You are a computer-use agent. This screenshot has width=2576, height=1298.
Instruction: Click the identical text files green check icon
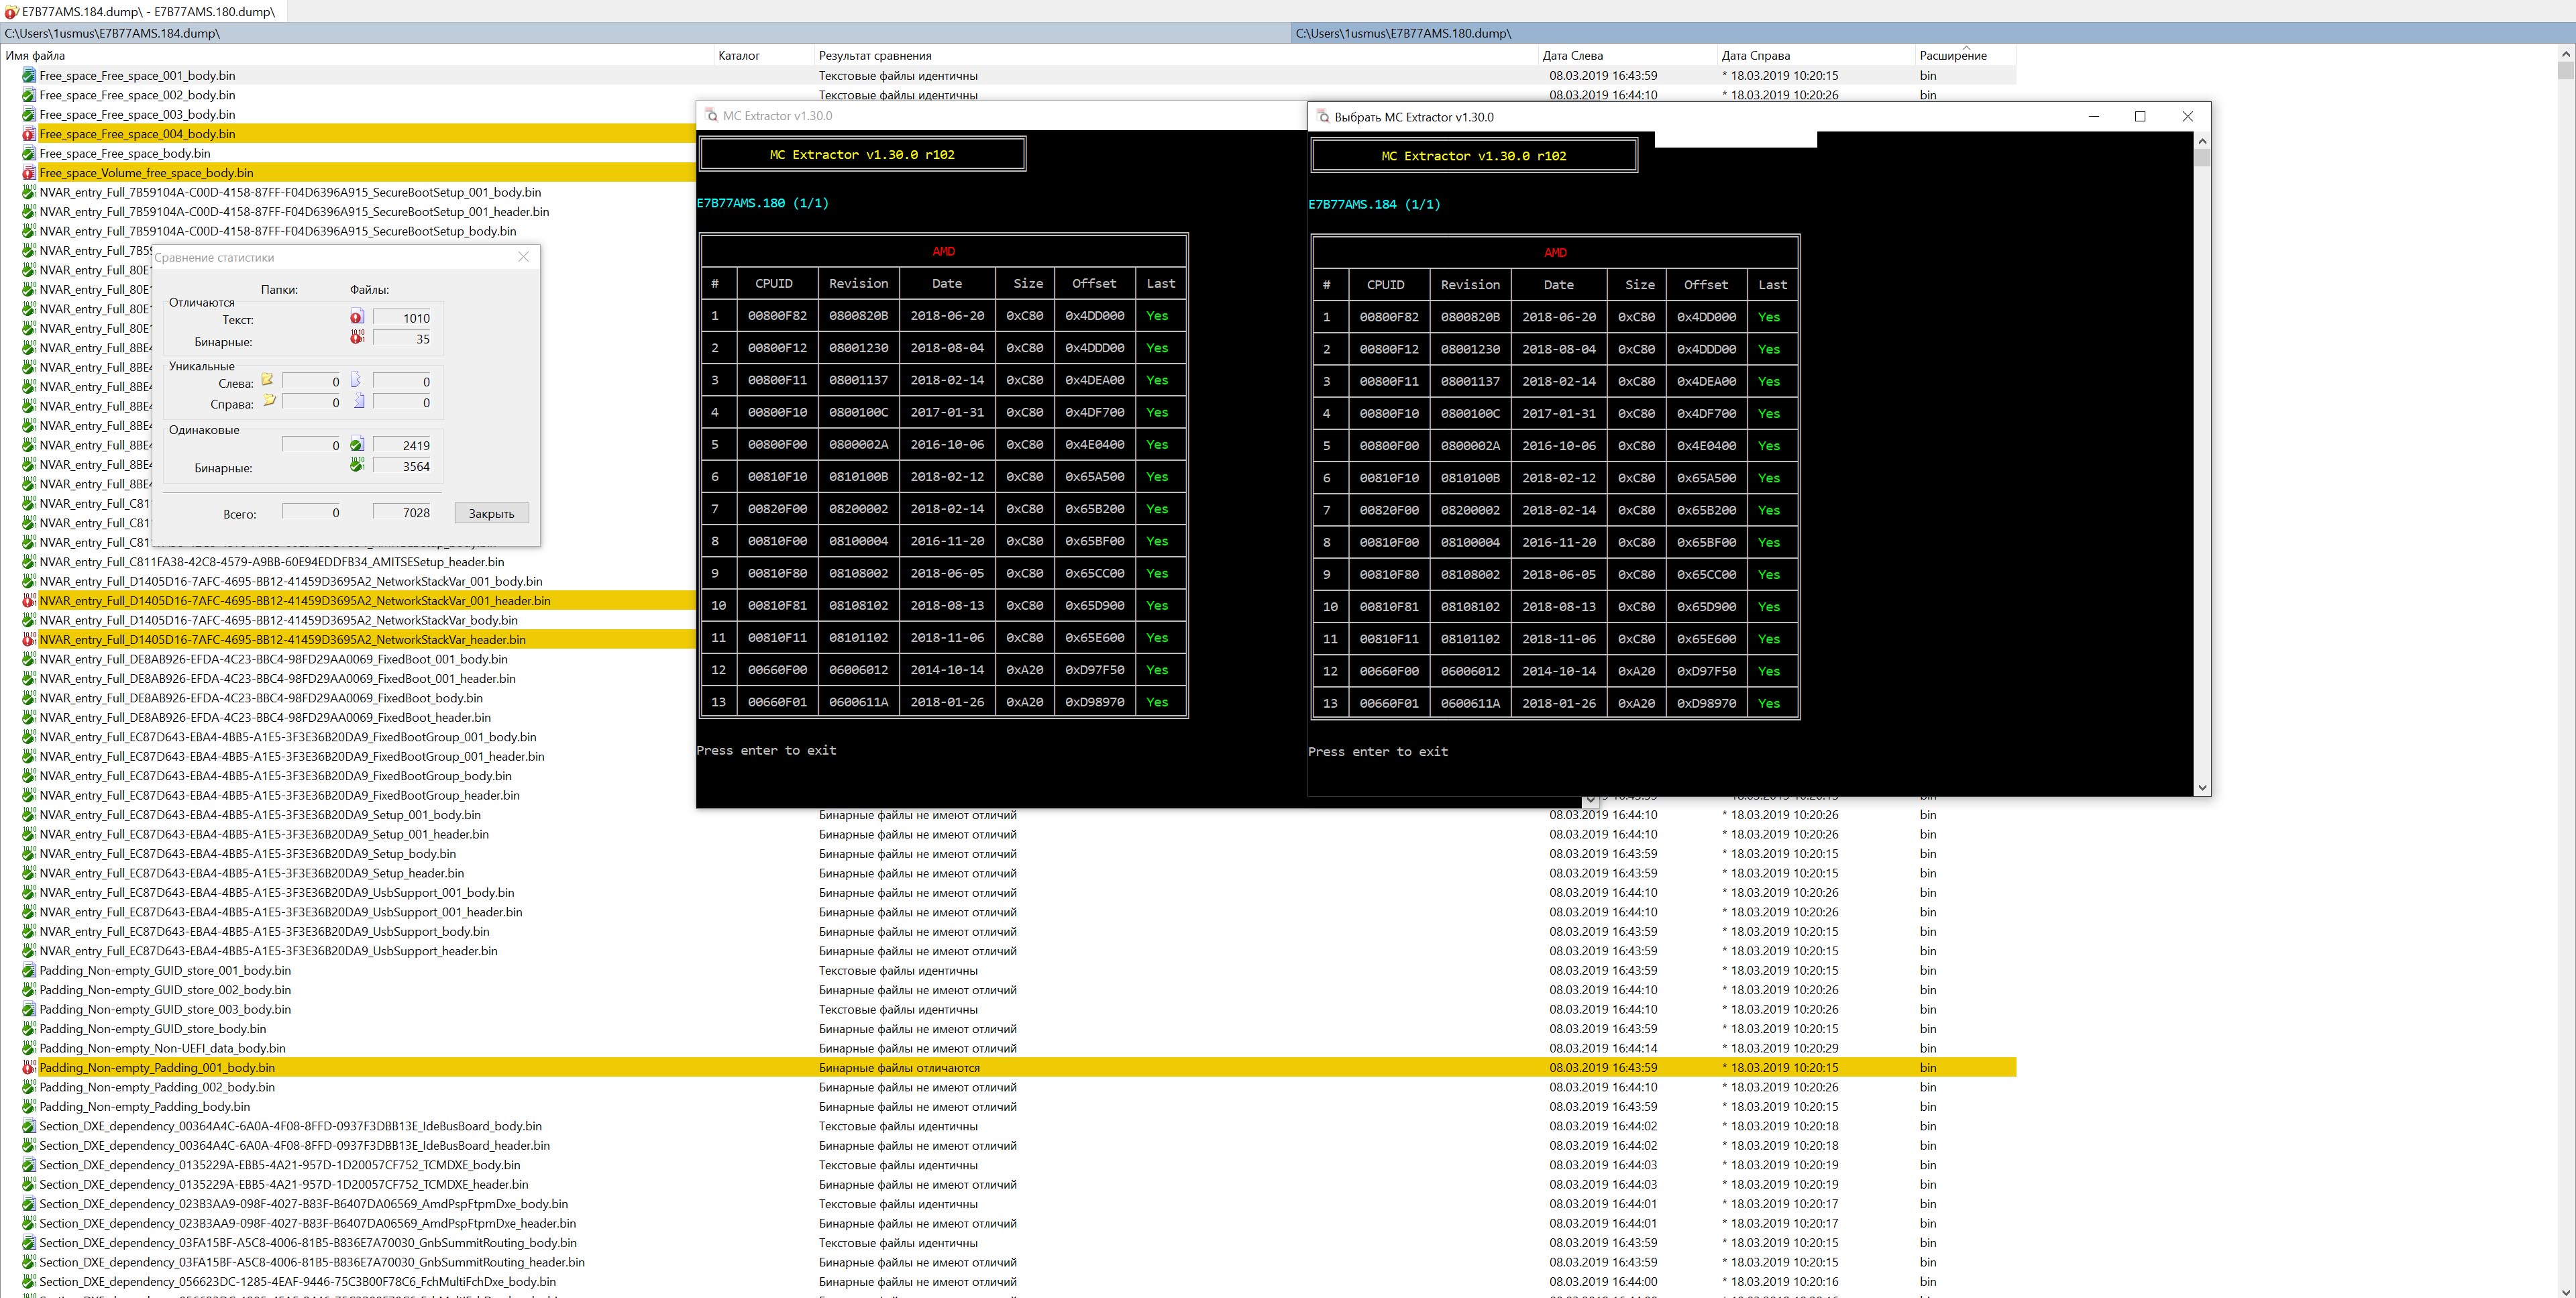(357, 445)
